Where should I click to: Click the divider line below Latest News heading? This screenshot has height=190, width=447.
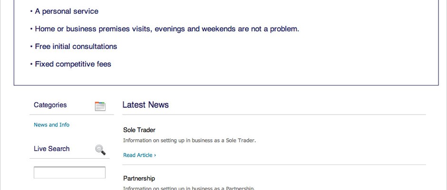coord(274,115)
